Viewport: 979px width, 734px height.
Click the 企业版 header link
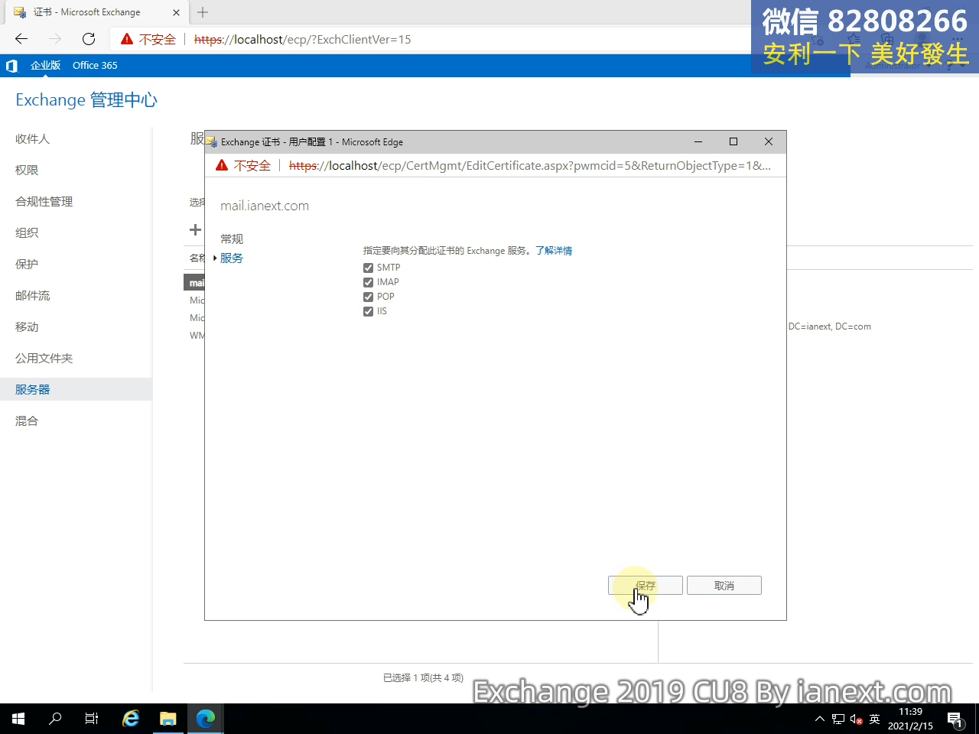click(45, 66)
